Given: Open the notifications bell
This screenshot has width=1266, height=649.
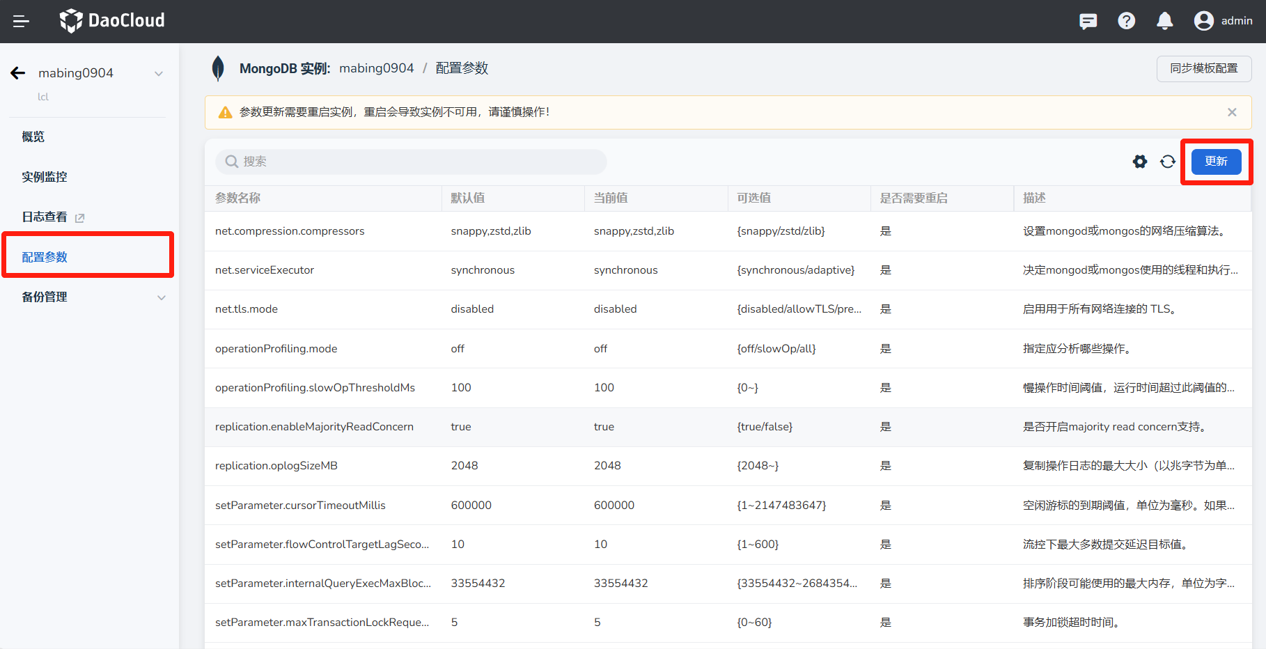Looking at the screenshot, I should pyautogui.click(x=1164, y=22).
